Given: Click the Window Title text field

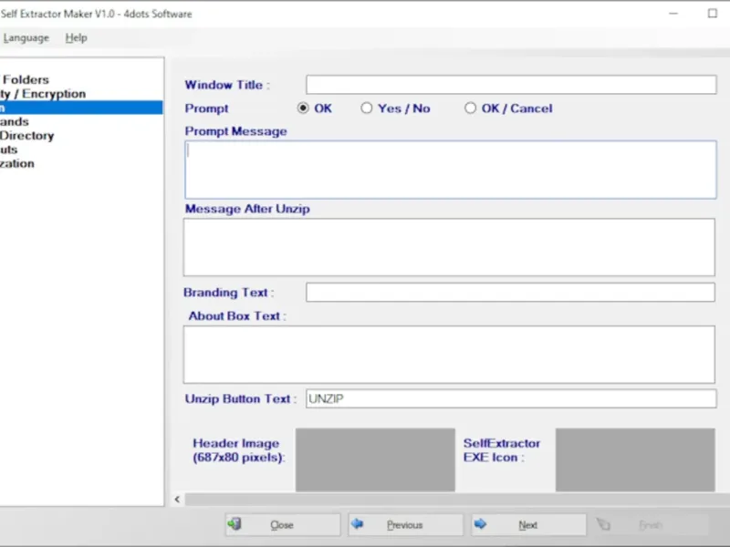Looking at the screenshot, I should pyautogui.click(x=511, y=85).
